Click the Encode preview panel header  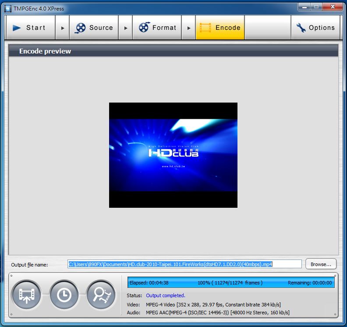pyautogui.click(x=173, y=51)
